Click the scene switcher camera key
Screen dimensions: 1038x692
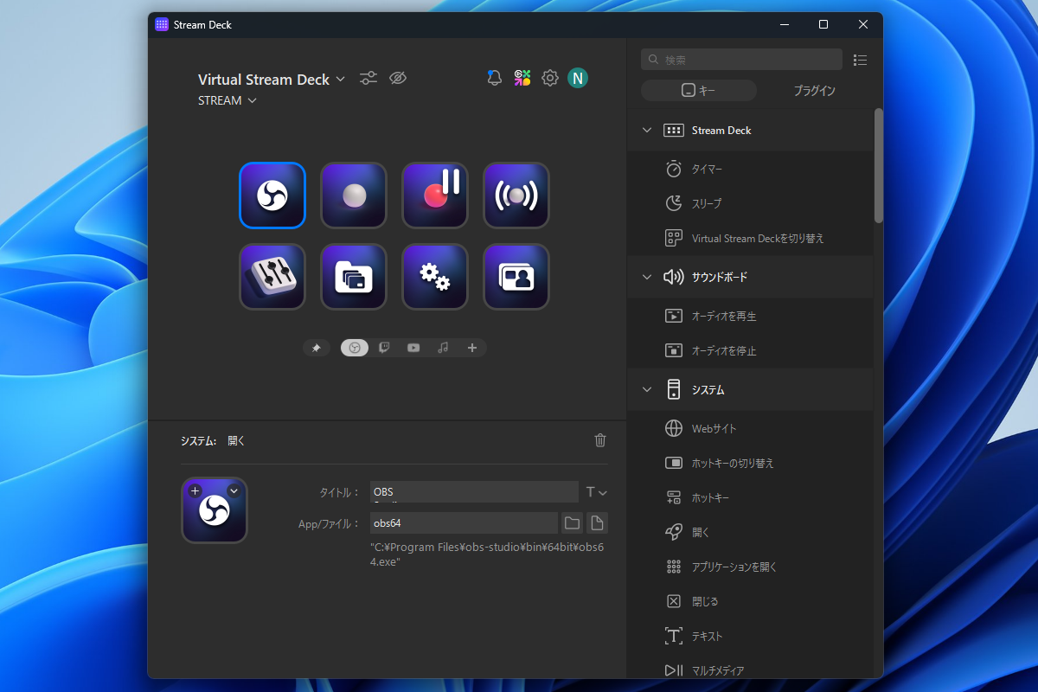516,277
